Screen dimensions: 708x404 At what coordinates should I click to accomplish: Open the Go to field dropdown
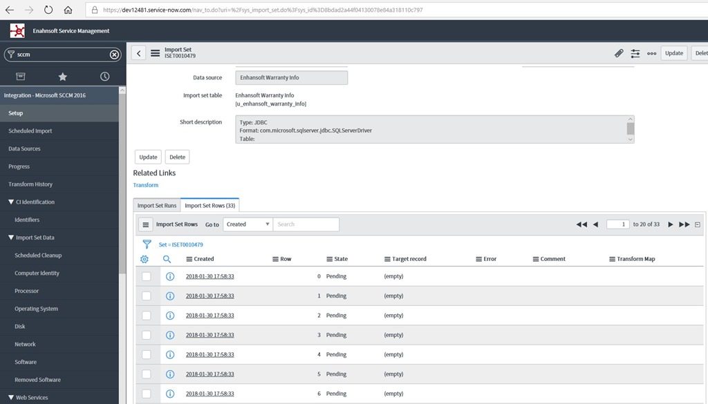[248, 224]
